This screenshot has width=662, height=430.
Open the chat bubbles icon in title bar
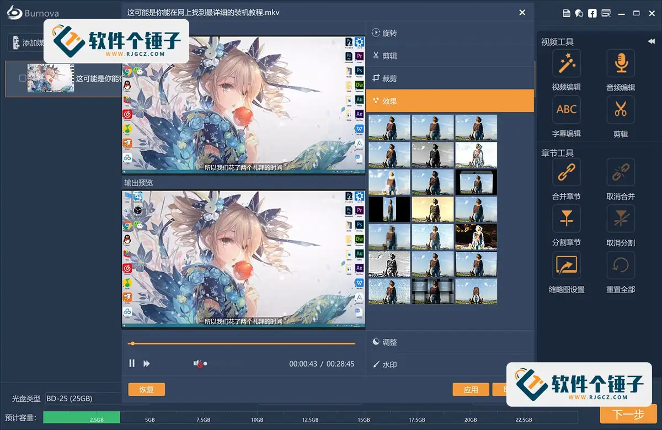[579, 13]
